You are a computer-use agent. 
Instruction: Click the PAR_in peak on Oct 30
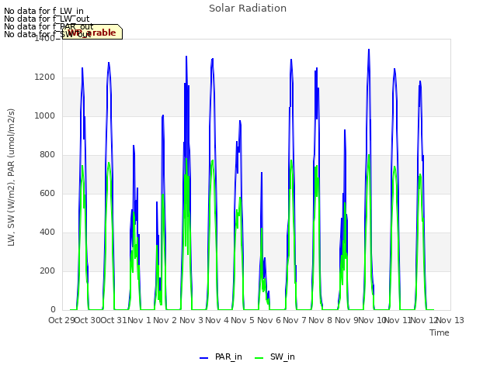pos(109,63)
